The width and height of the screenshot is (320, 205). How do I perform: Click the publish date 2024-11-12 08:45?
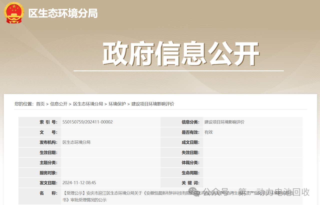[x=79, y=183]
